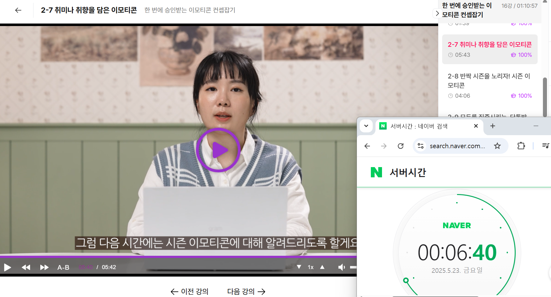
Task: Go to next lecture (다음 강의)
Action: click(x=246, y=291)
